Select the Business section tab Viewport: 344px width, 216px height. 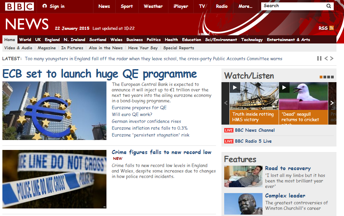pyautogui.click(x=135, y=40)
